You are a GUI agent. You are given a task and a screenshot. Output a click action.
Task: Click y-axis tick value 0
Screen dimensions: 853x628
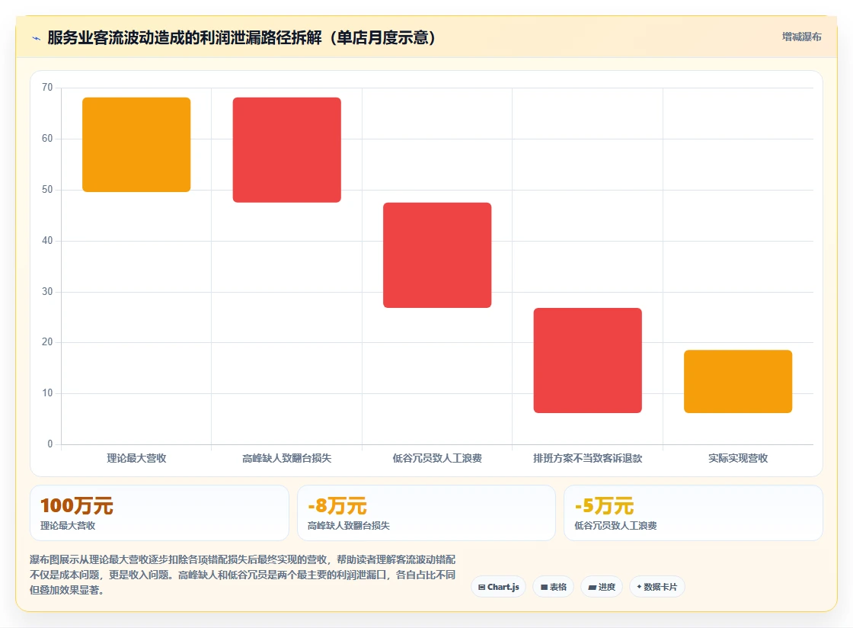pos(50,444)
